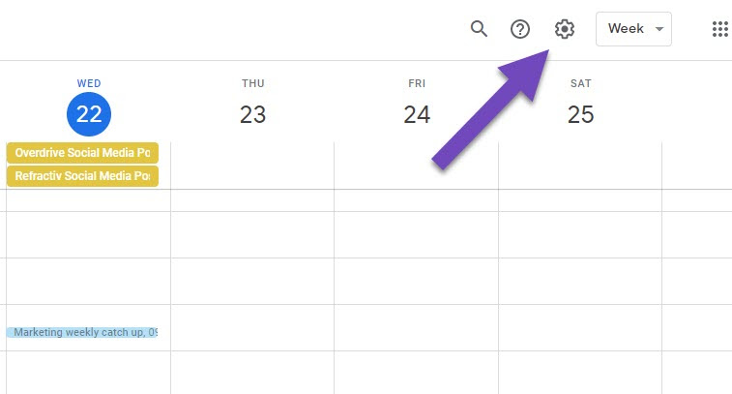Click empty Wednesday slot just above Marketing catch up

click(89, 282)
